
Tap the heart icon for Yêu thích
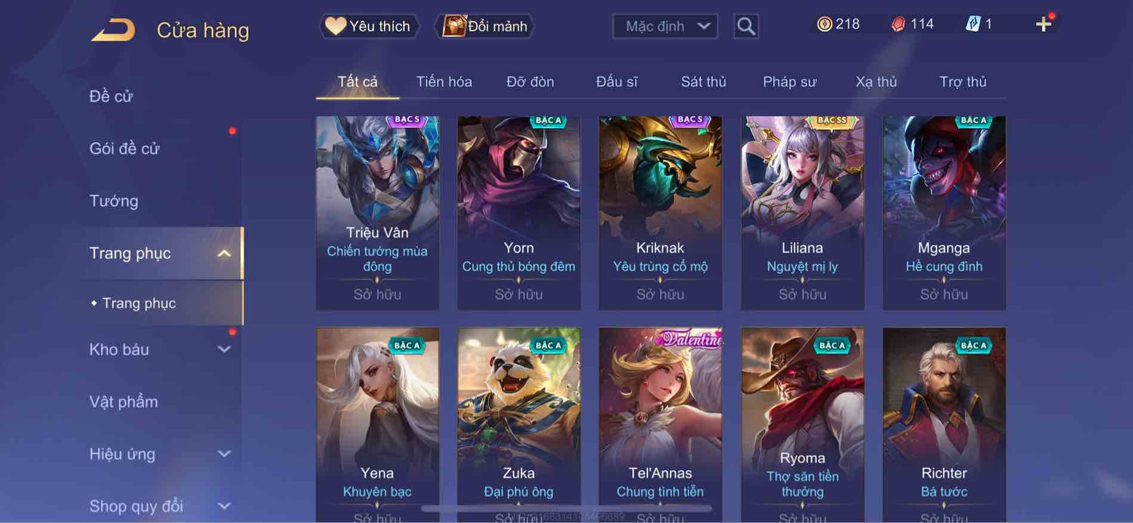[335, 26]
